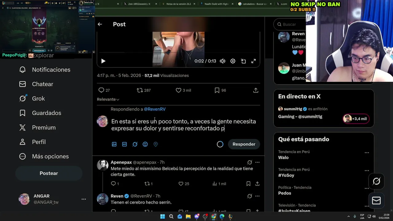
Task: Add a GIF to the reply
Action: (x=124, y=144)
